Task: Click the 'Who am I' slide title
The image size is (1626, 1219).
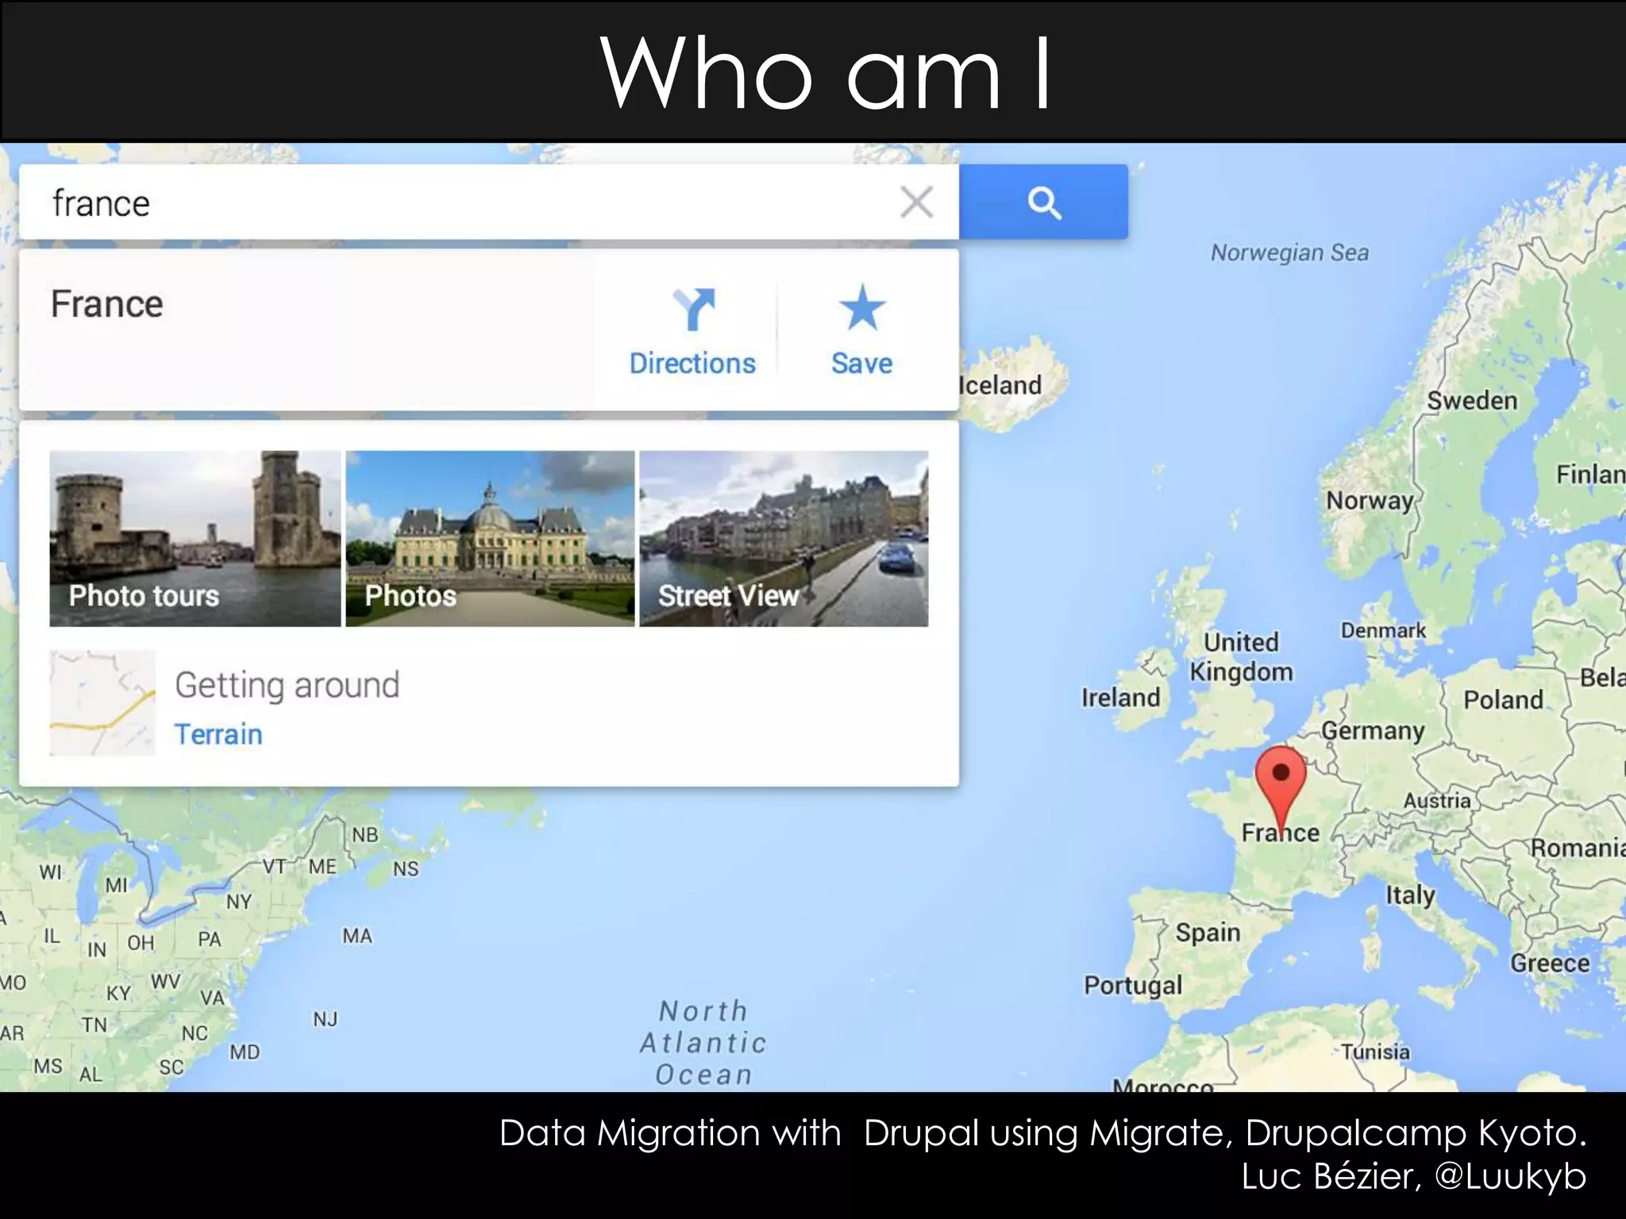Action: coord(826,73)
